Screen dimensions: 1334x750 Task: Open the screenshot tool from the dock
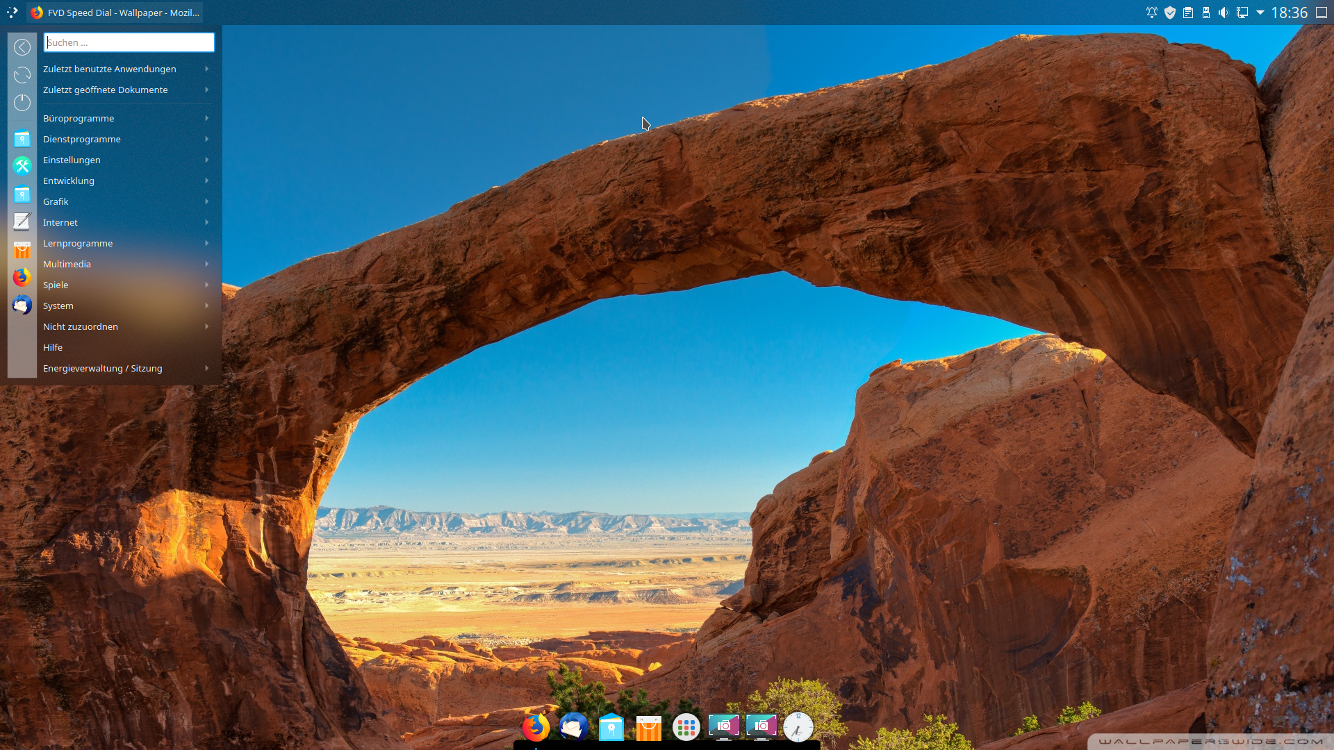point(724,727)
